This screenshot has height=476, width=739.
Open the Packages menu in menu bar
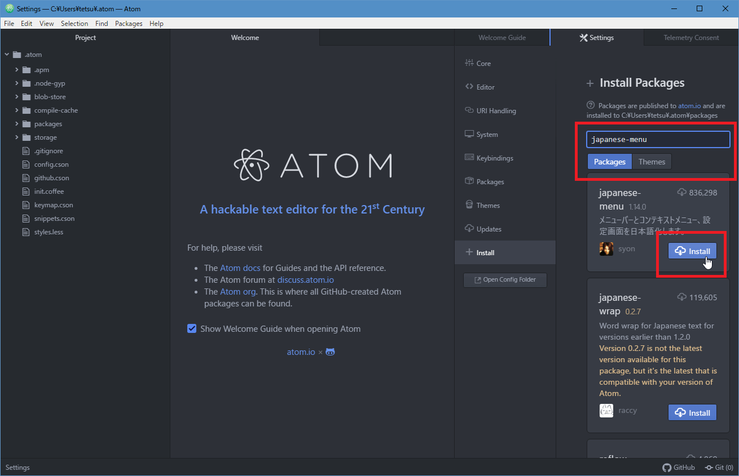tap(129, 24)
